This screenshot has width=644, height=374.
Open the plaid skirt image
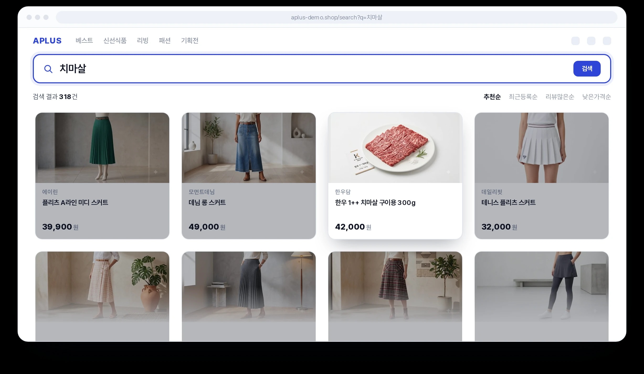click(395, 287)
